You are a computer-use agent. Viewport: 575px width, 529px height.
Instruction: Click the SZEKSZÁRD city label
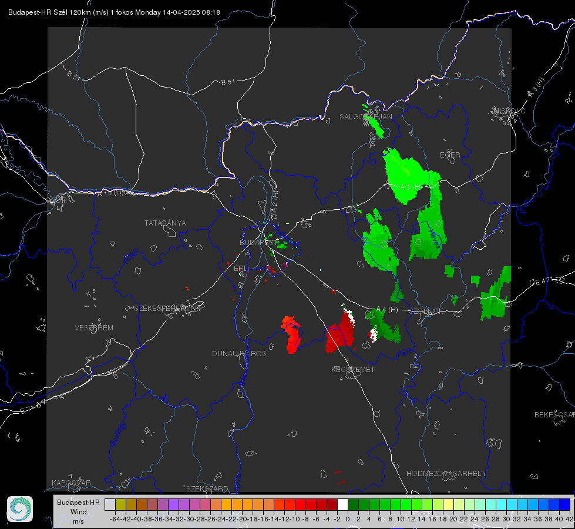coord(207,488)
